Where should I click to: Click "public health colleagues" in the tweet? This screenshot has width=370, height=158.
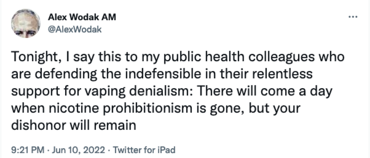243,58
